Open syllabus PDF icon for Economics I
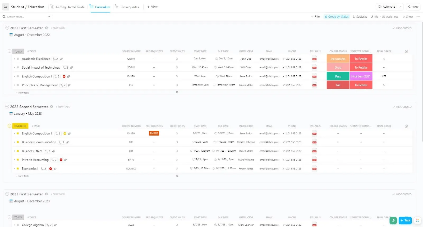Screen dimensions: 423x227 coord(314,168)
